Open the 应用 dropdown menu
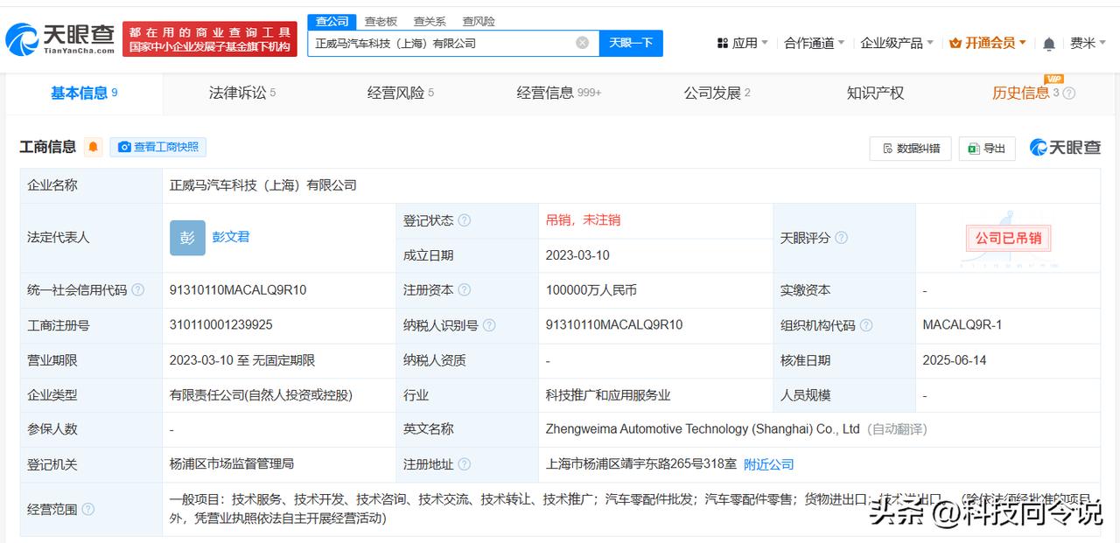This screenshot has width=1120, height=543. coord(742,43)
